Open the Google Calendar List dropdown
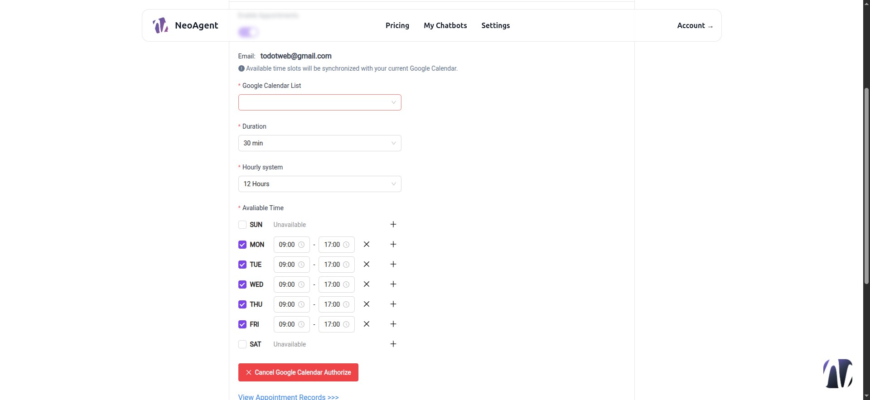This screenshot has height=400, width=870. (320, 102)
